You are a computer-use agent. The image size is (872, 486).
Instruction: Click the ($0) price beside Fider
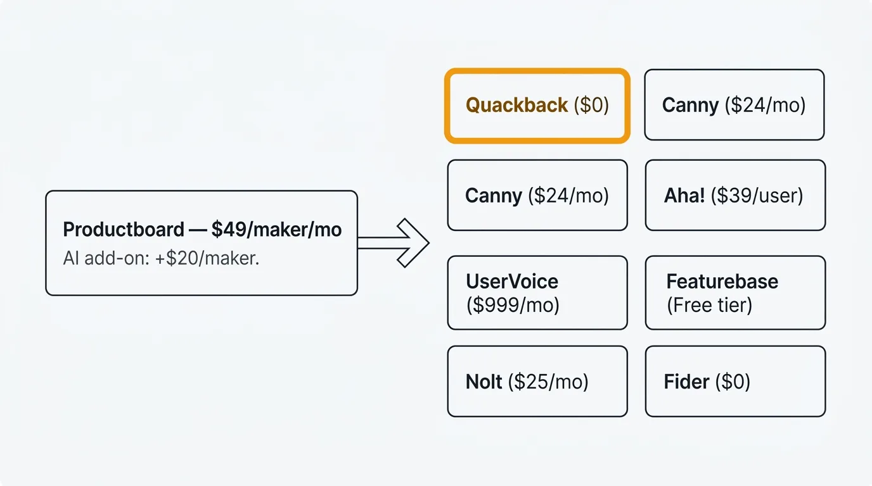[733, 382]
